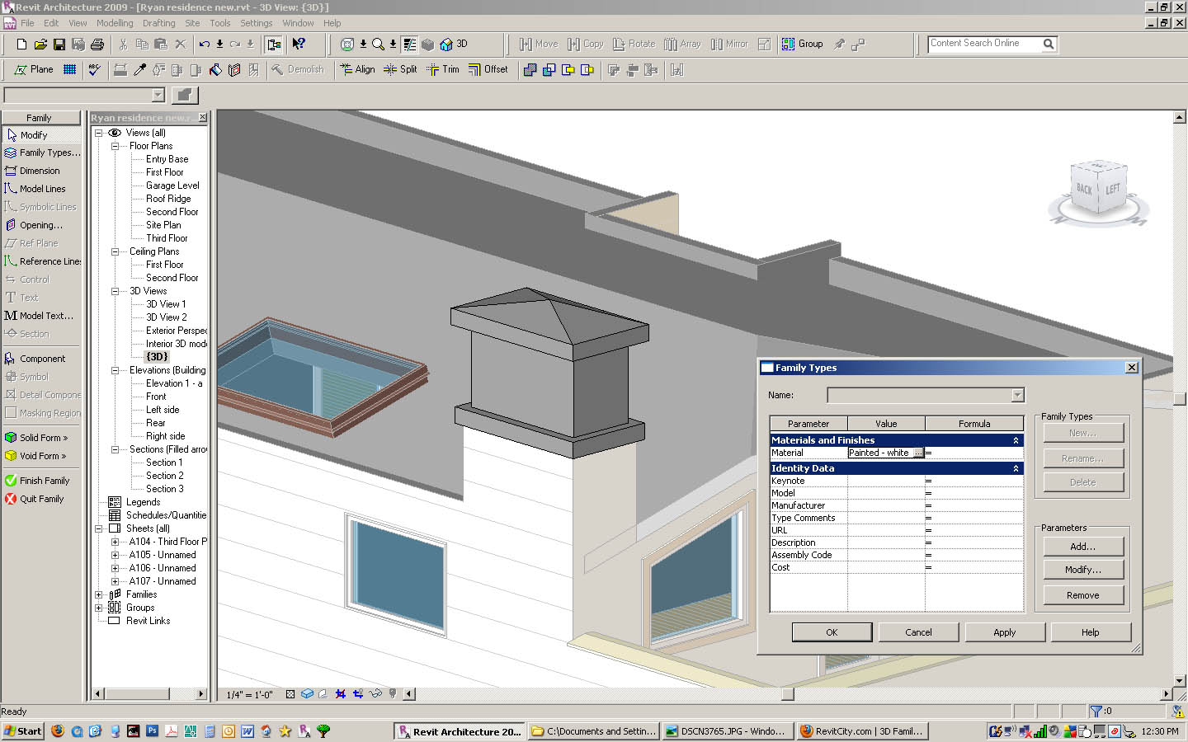1188x742 pixels.
Task: Open the Settings menu
Action: coord(256,23)
